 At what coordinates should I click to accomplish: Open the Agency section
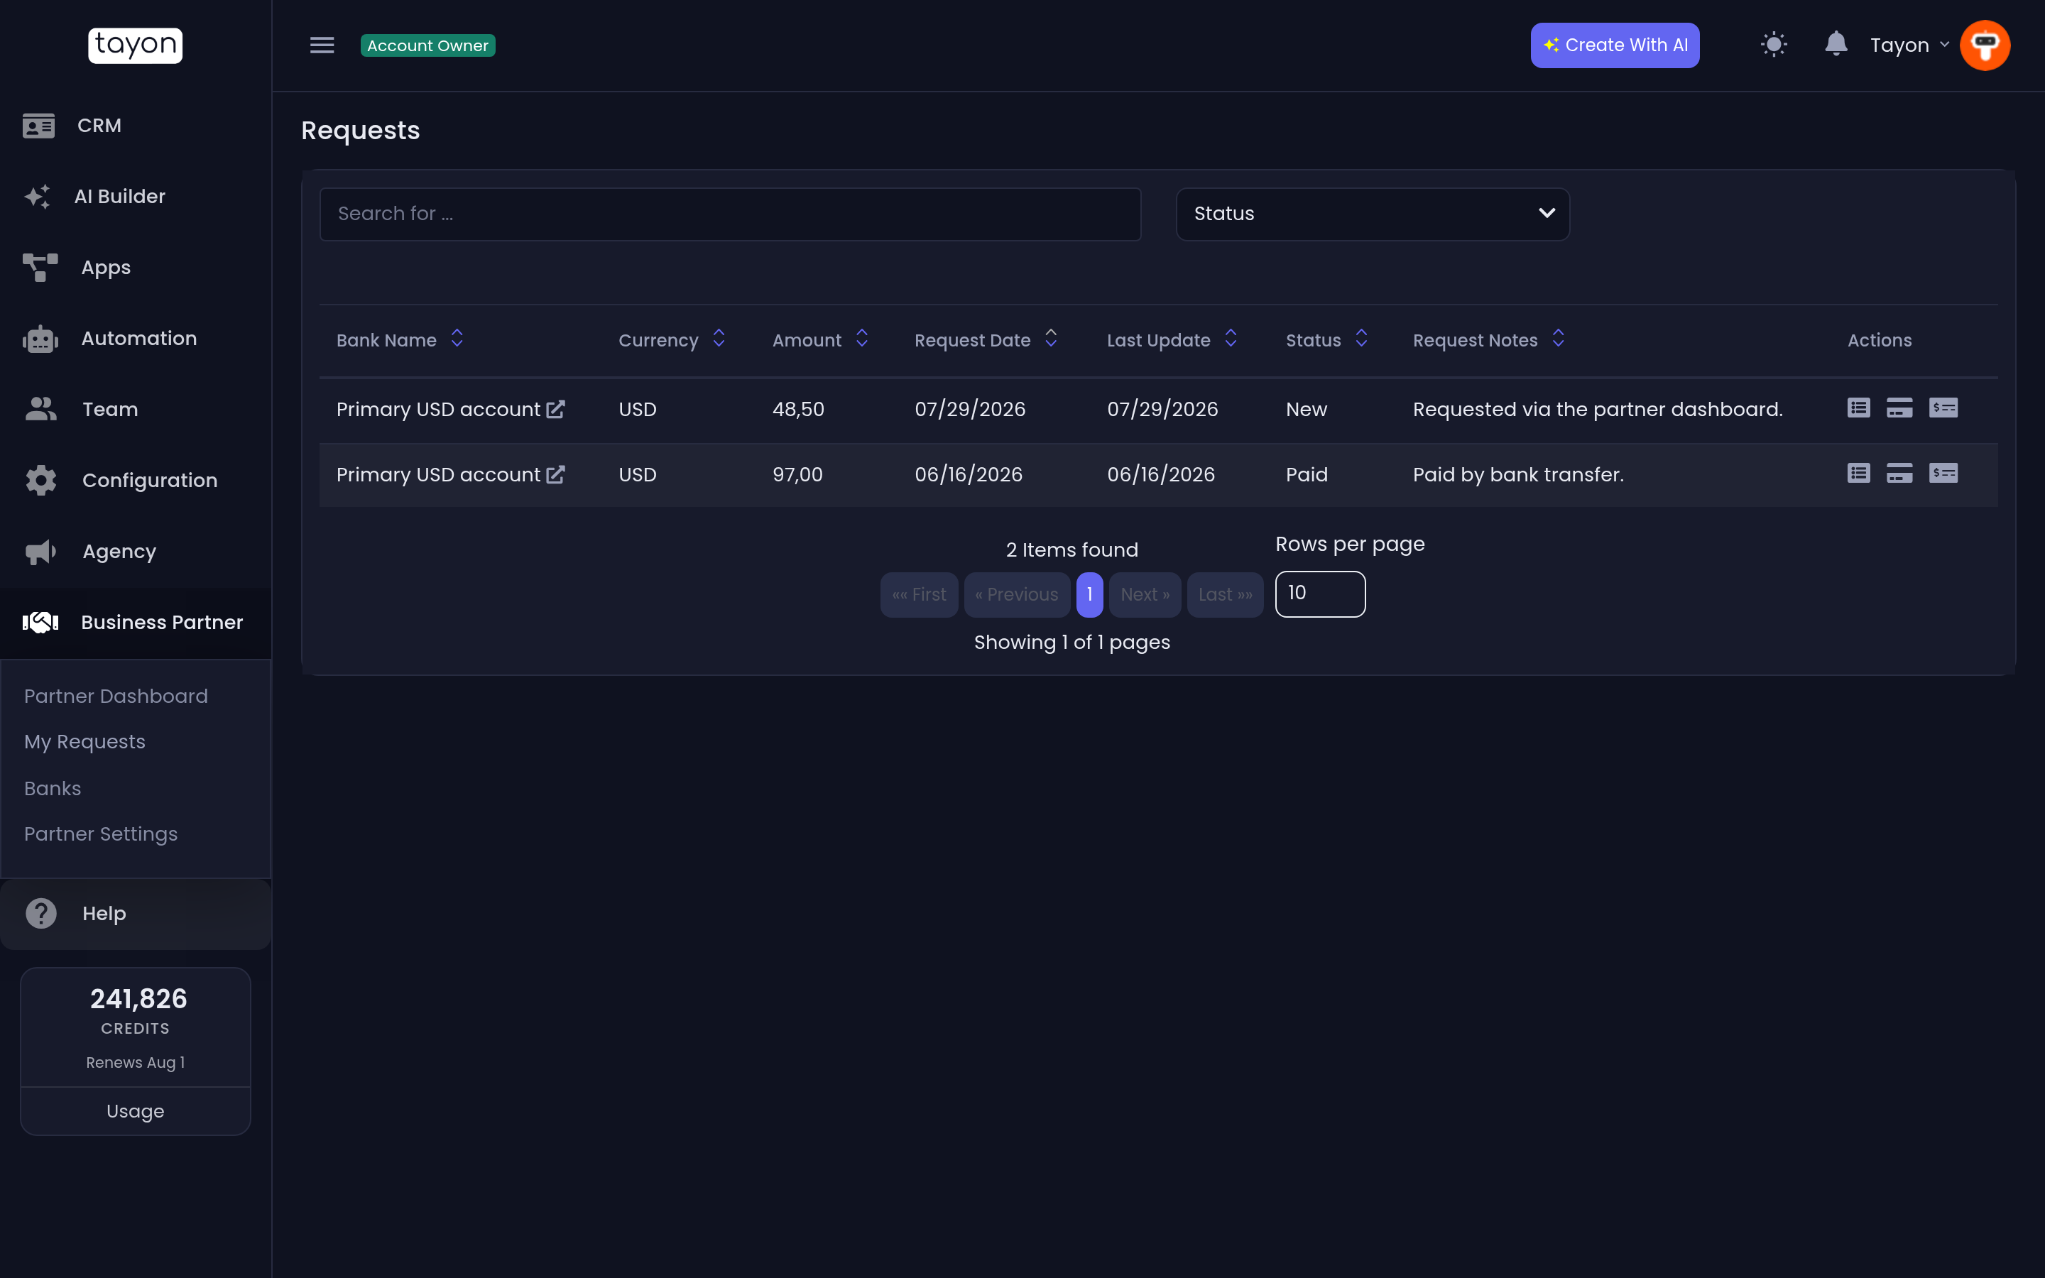135,551
